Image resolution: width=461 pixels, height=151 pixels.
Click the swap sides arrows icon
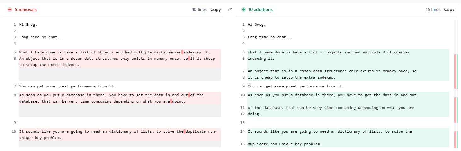(230, 9)
